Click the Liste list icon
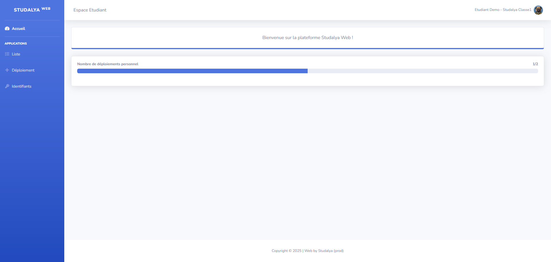 click(7, 54)
